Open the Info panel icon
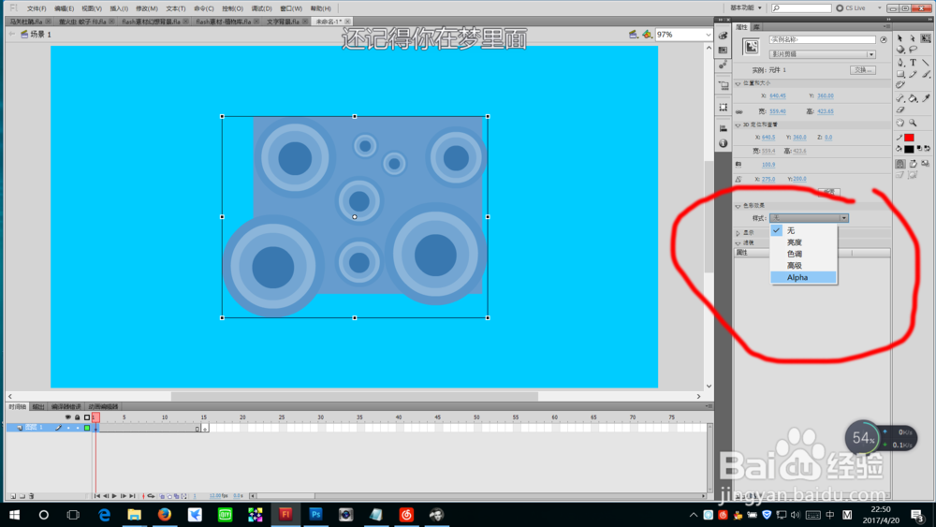Image resolution: width=936 pixels, height=527 pixels. click(x=723, y=143)
